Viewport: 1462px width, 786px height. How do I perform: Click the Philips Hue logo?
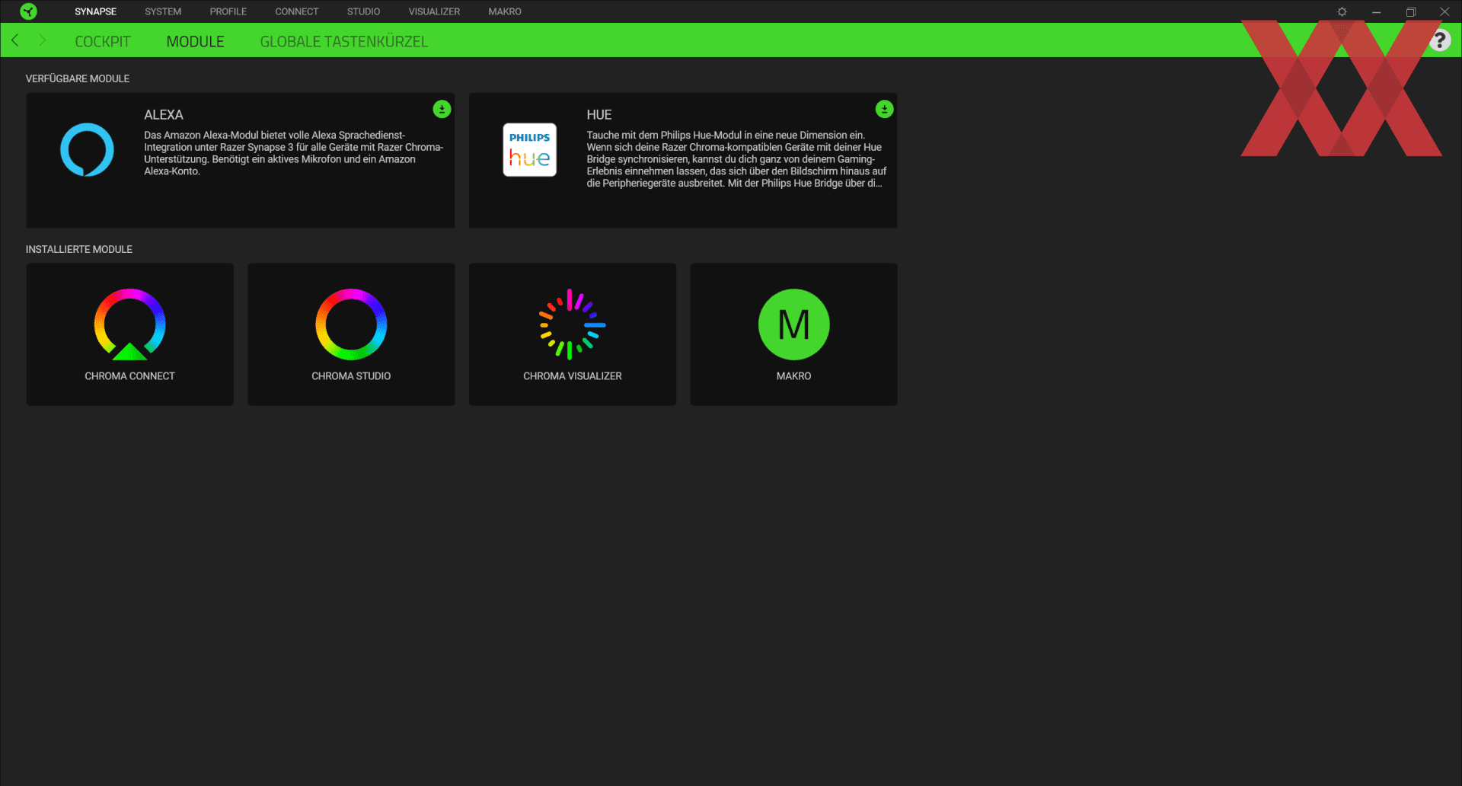530,150
